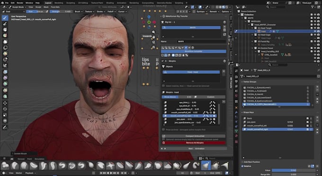Click the rig Name input field
The image size is (322, 176).
pyautogui.click(x=201, y=42)
